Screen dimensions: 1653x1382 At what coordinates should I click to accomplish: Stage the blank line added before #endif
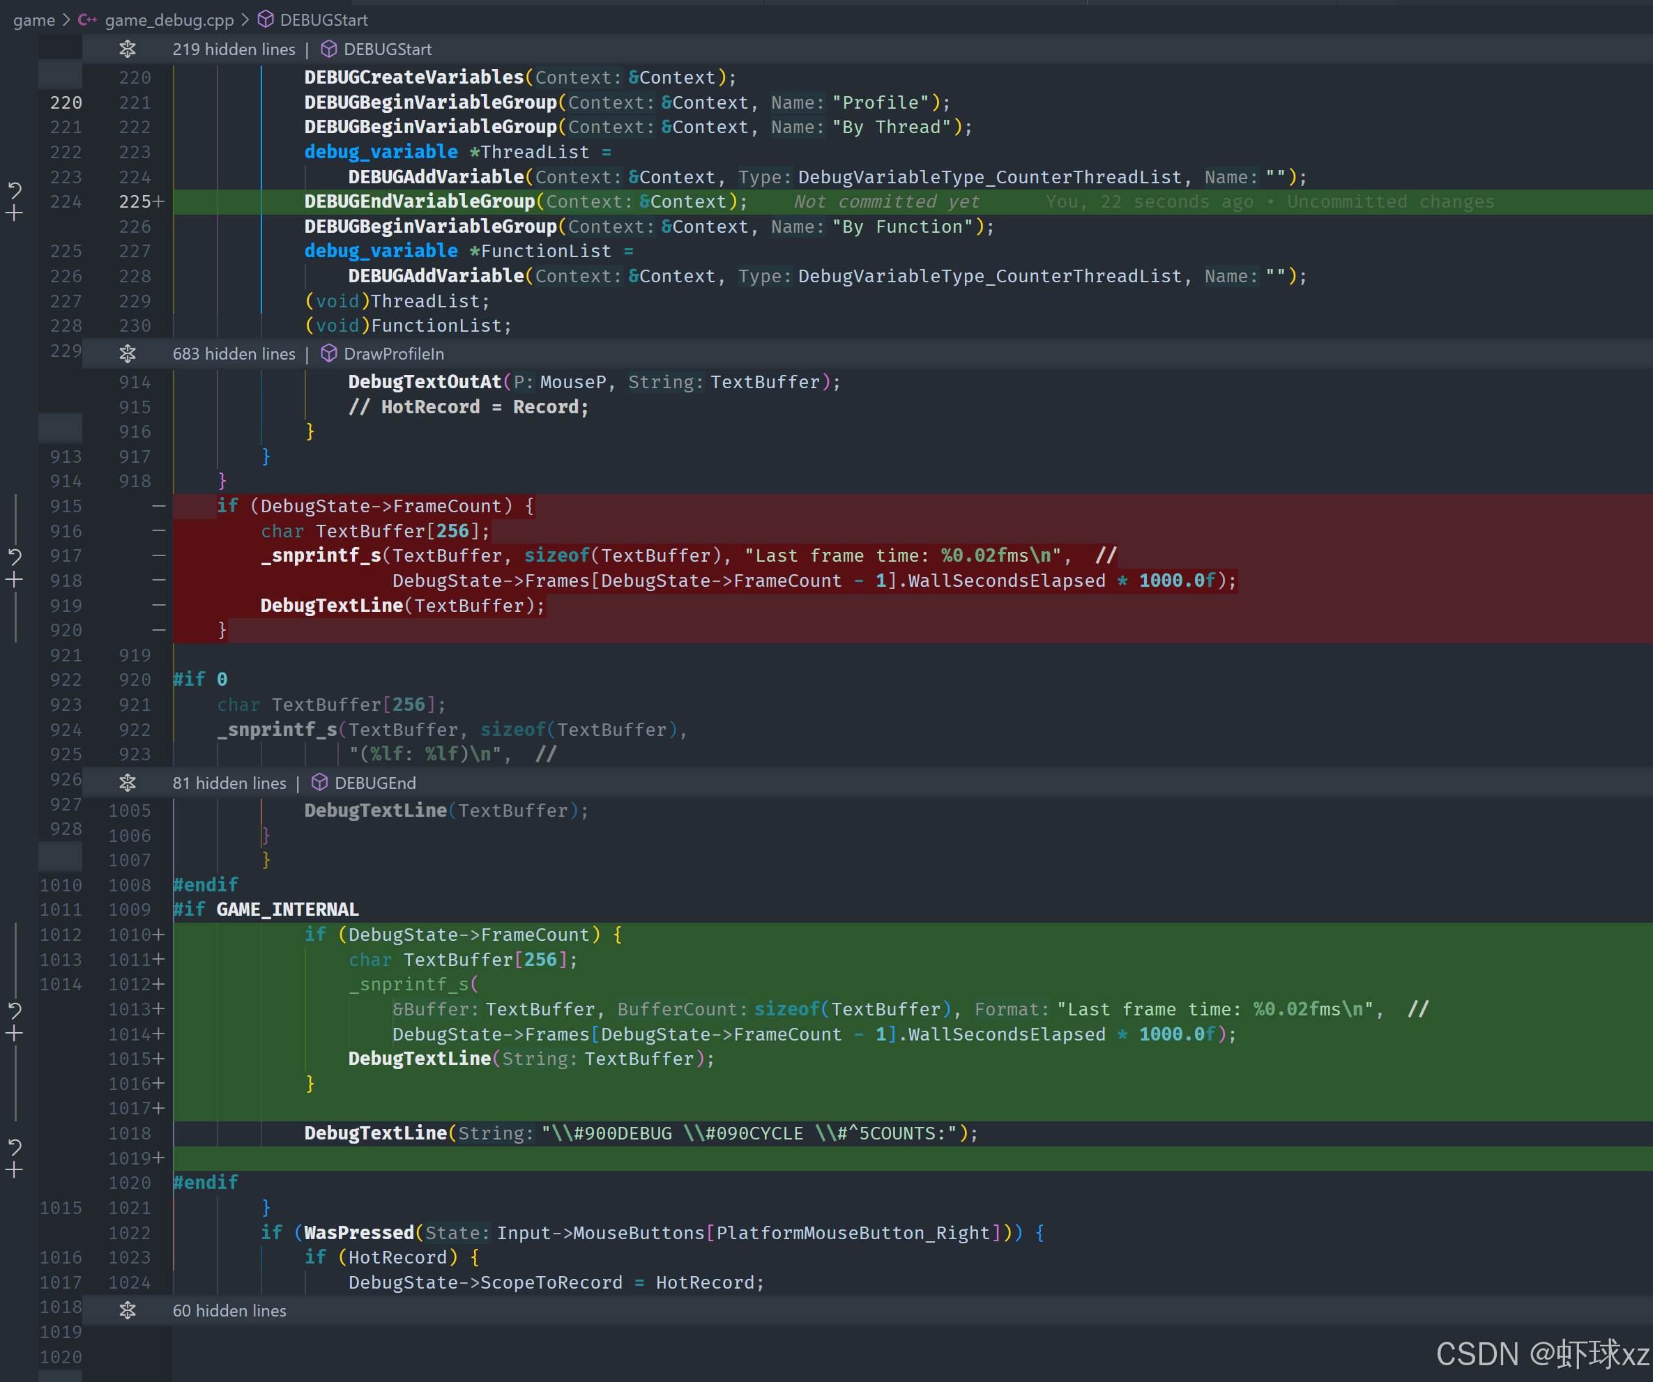coord(14,1170)
